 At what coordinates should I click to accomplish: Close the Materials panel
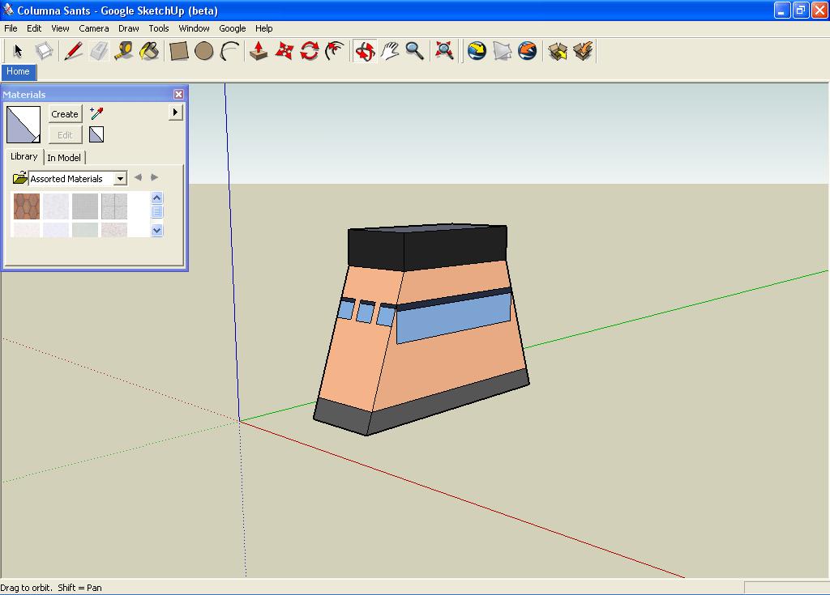pos(178,95)
